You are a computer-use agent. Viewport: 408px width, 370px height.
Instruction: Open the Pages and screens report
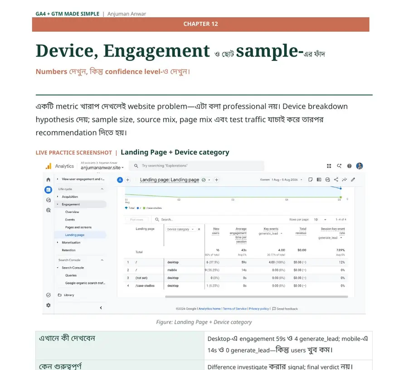click(x=78, y=227)
